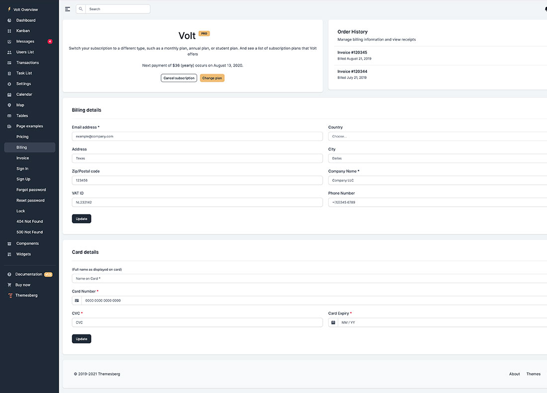Click the credit card icon beside Card Number

77,300
